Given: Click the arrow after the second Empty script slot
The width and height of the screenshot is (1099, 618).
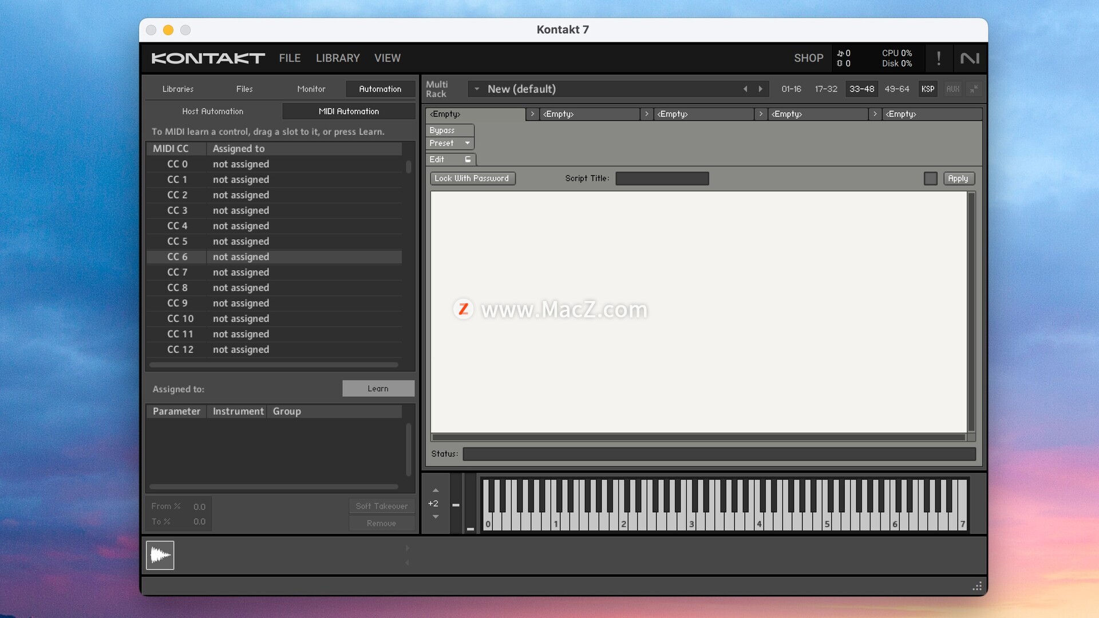Looking at the screenshot, I should (646, 114).
